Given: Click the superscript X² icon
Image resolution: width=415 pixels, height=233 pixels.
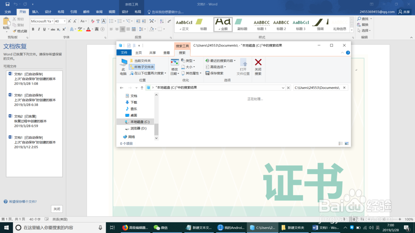Looking at the screenshot, I should pos(64,29).
